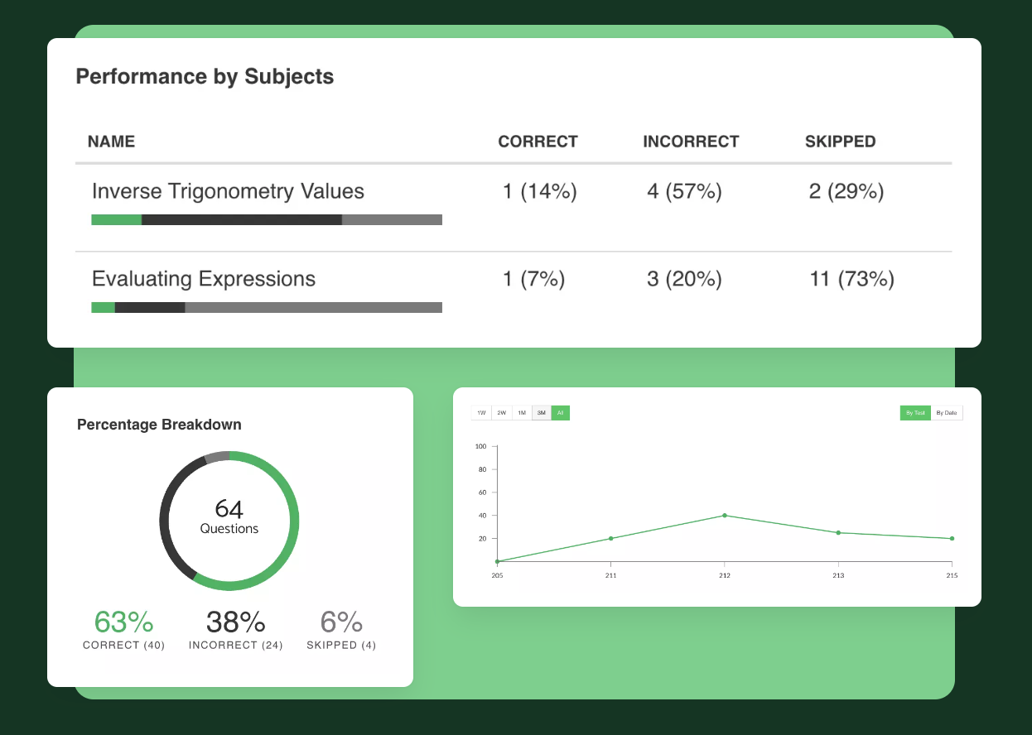
Task: Click the 38% INCORRECT (24) stat
Action: [236, 629]
